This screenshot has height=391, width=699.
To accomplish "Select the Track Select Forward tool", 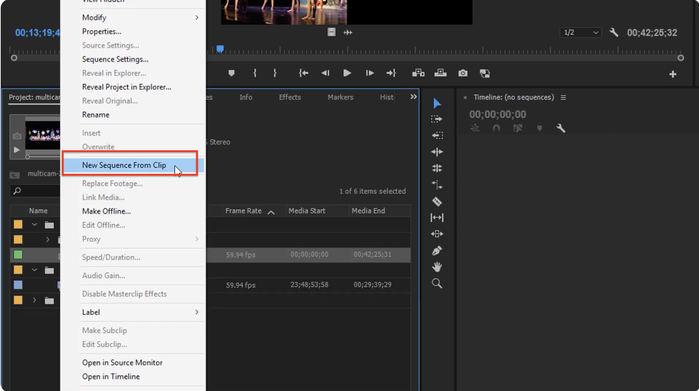I will click(437, 119).
